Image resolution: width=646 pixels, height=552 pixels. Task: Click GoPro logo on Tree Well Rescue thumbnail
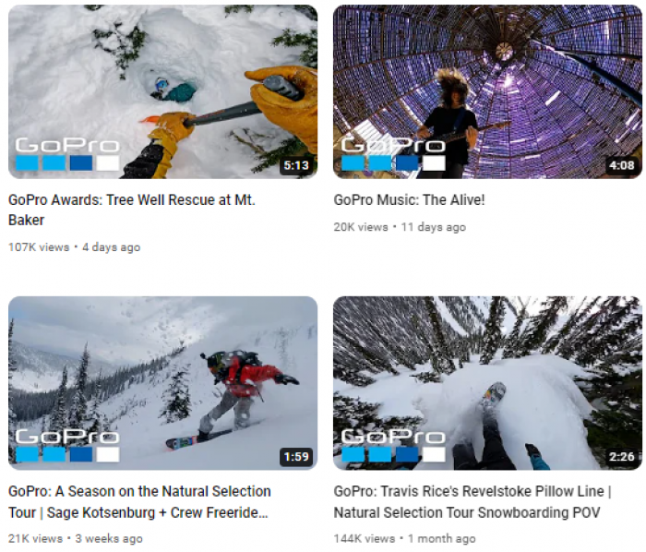pos(67,154)
